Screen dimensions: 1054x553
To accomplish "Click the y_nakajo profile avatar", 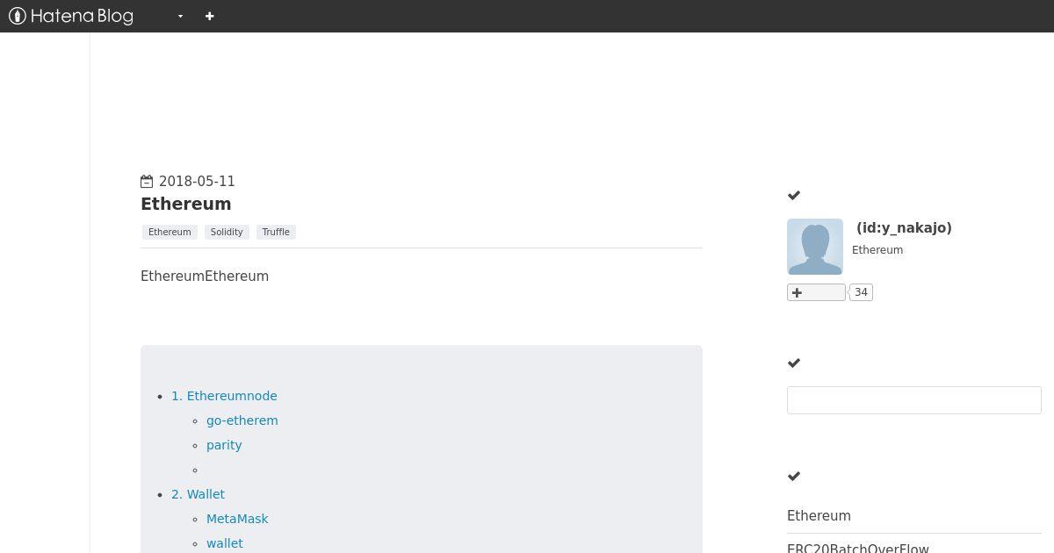I will coord(815,247).
